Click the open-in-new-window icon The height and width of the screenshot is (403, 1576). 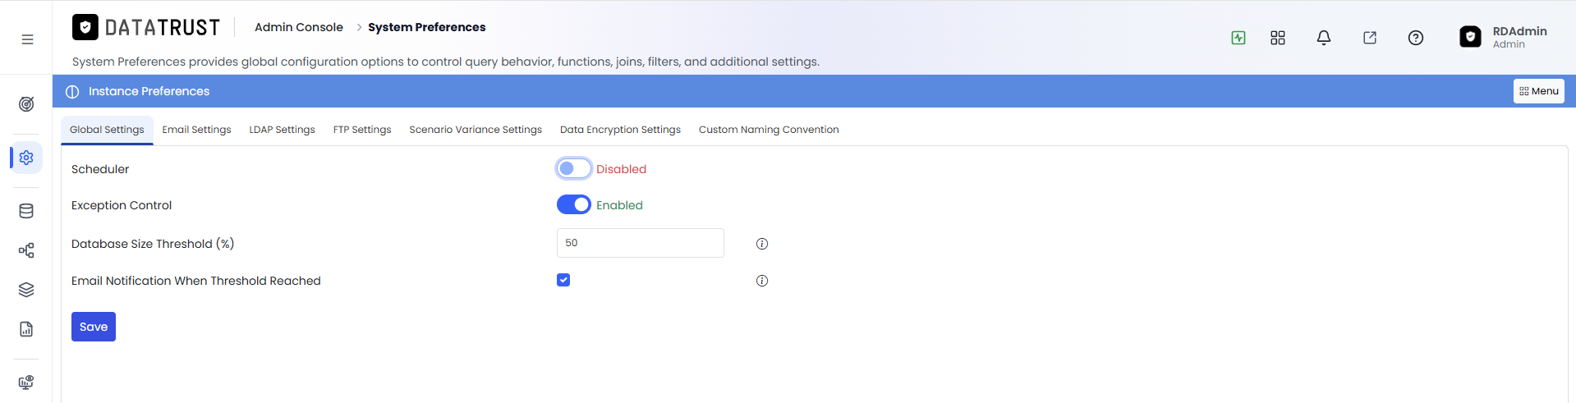click(x=1370, y=38)
